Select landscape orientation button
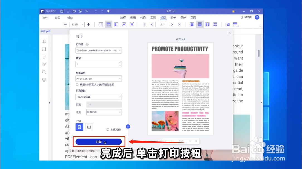This screenshot has width=302, height=169. pyautogui.click(x=89, y=127)
